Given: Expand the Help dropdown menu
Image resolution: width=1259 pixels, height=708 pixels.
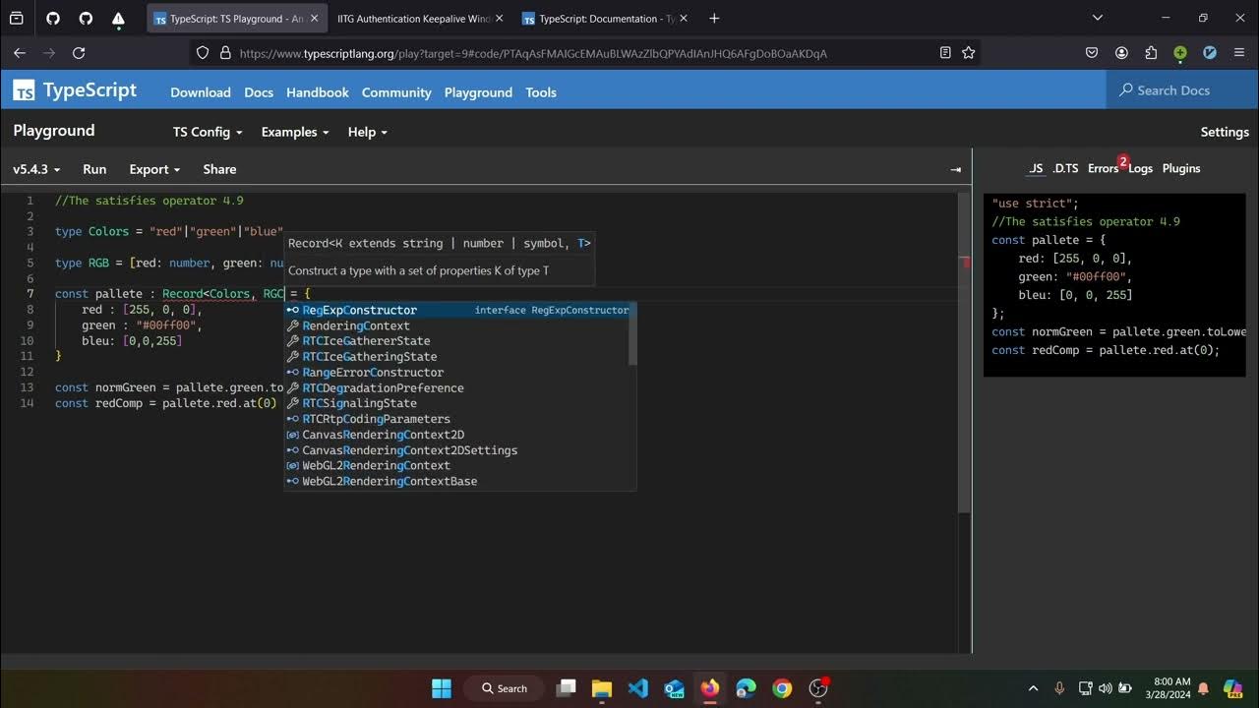Looking at the screenshot, I should [x=368, y=132].
